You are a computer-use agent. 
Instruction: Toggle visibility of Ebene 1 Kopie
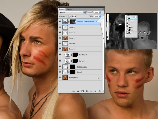click(60, 67)
